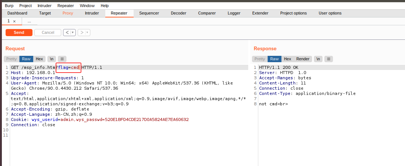Screen dimensions: 405x166
Task: Open the Intruder menu
Action: [x=44, y=6]
